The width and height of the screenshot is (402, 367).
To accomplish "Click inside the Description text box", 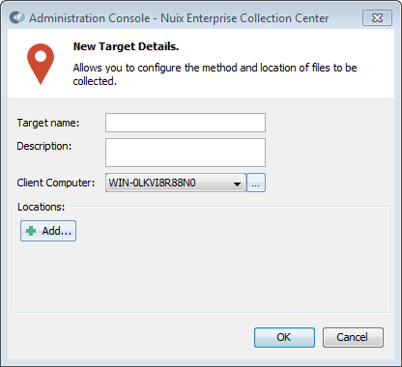I will pos(186,153).
